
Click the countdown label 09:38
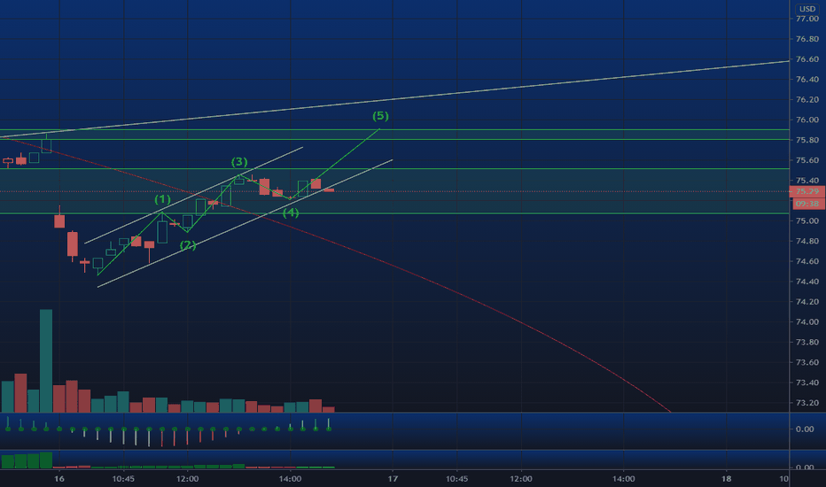(807, 204)
